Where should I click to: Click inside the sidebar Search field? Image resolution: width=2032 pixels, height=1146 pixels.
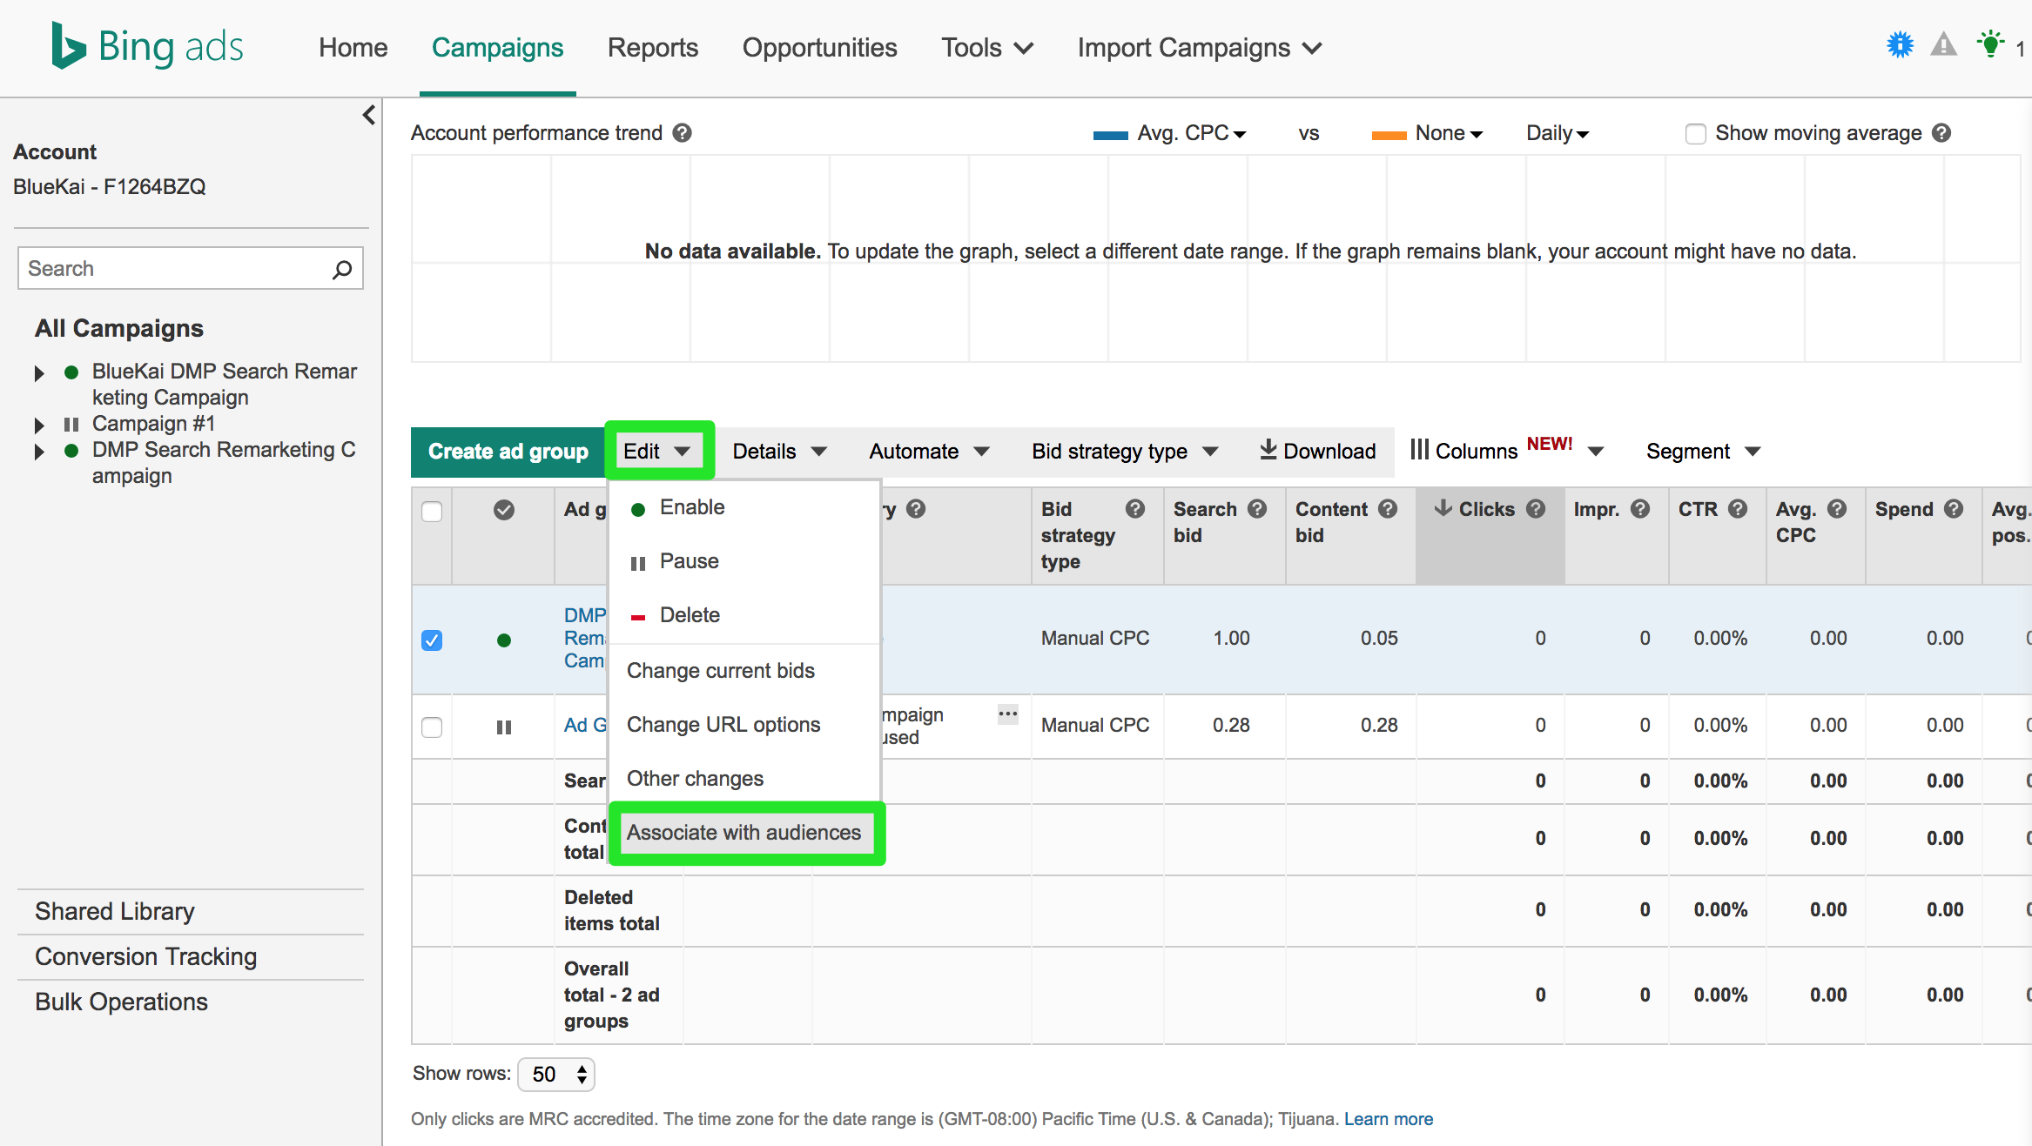click(174, 269)
